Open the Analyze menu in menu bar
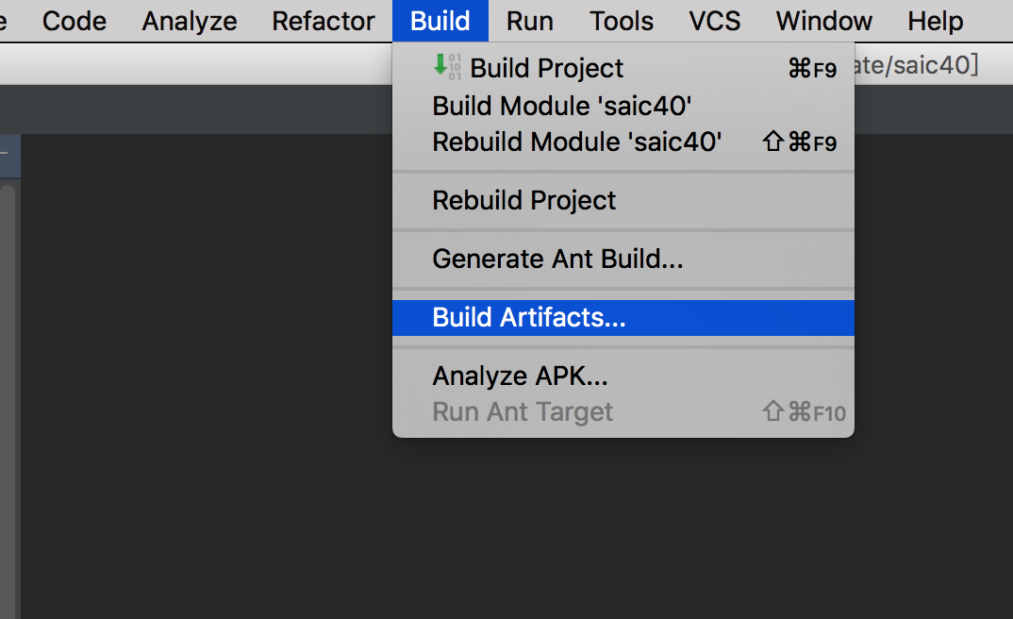This screenshot has height=619, width=1013. 190,21
